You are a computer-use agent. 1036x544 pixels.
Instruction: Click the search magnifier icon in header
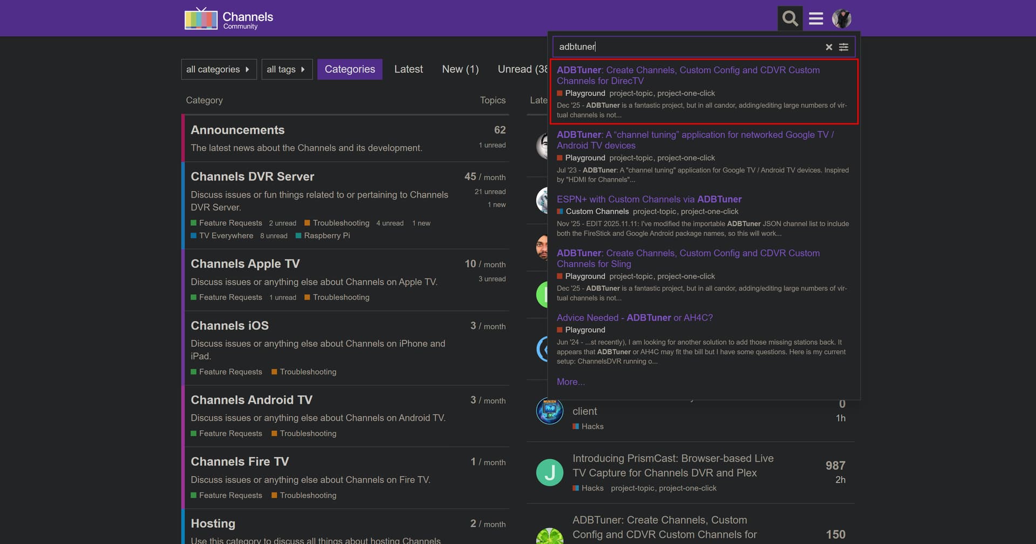coord(790,18)
